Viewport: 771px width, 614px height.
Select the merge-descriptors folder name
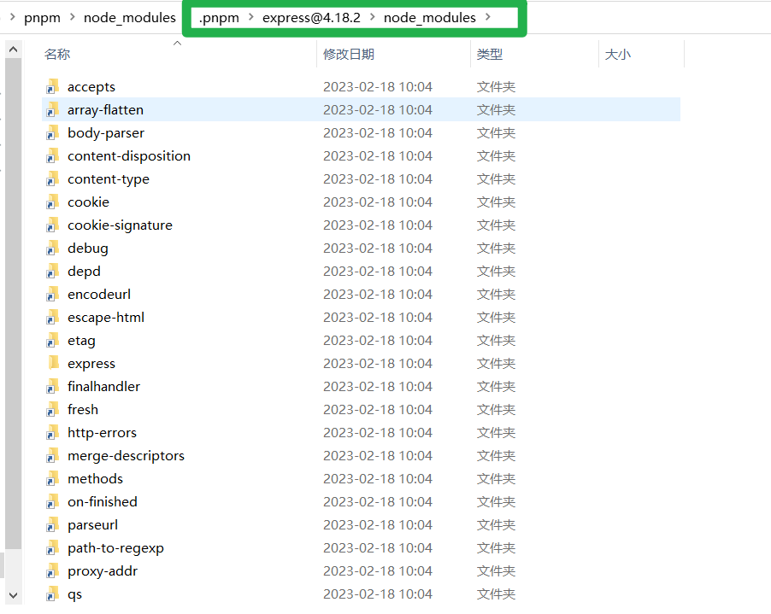point(126,456)
